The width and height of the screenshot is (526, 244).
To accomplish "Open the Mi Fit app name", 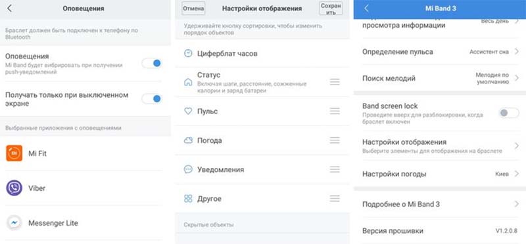I will click(x=37, y=153).
